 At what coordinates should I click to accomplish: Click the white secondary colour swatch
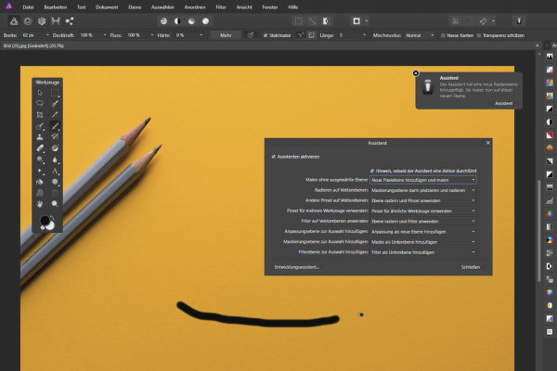[51, 226]
